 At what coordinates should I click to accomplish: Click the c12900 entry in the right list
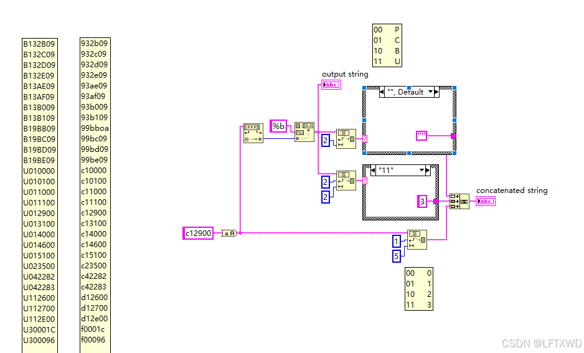coord(94,213)
